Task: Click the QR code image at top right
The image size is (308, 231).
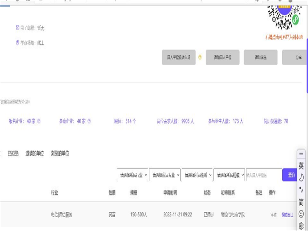Action: tap(284, 15)
